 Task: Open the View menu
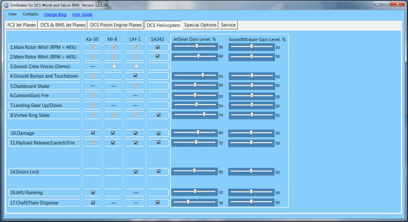tap(12, 14)
